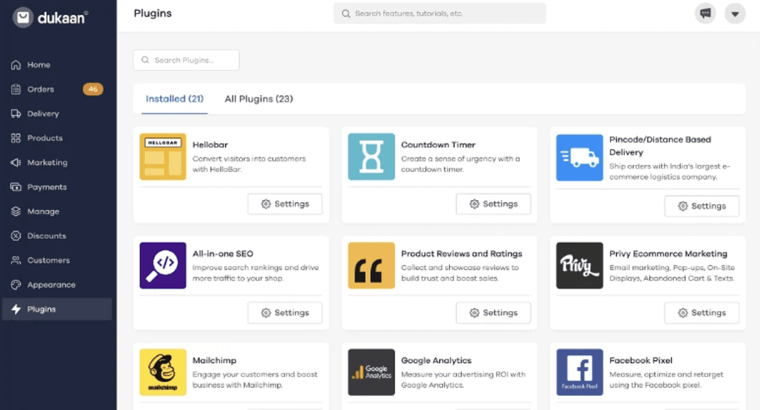Screen dimensions: 760x410
Task: Open the Delivery section
Action: click(x=57, y=114)
